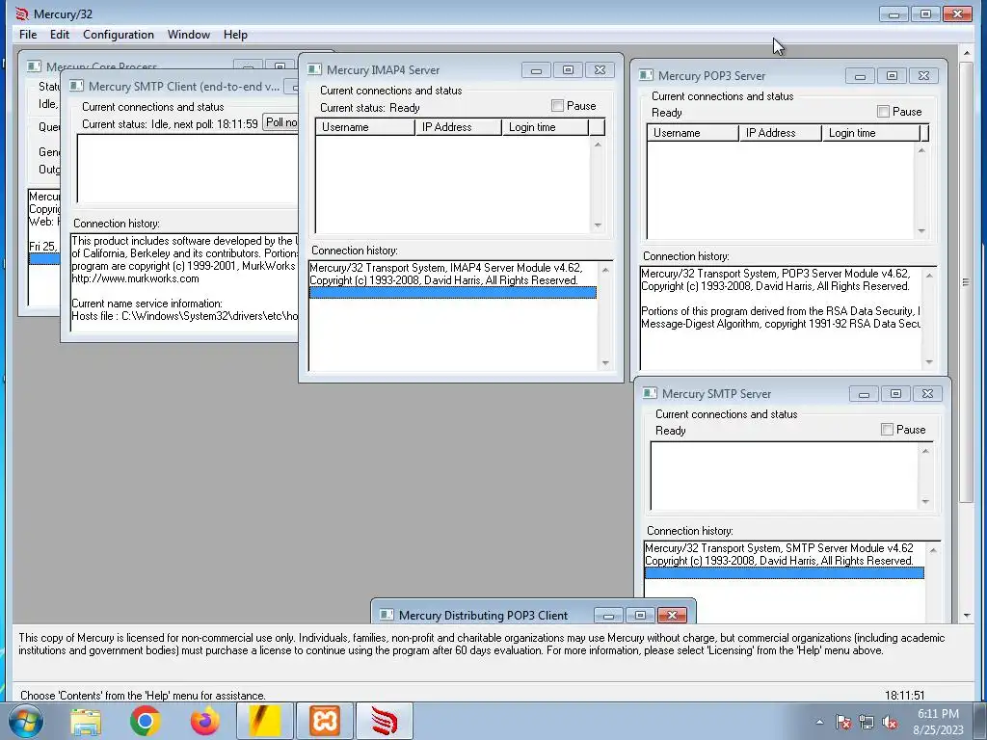987x740 pixels.
Task: Open the Edit menu
Action: (60, 35)
